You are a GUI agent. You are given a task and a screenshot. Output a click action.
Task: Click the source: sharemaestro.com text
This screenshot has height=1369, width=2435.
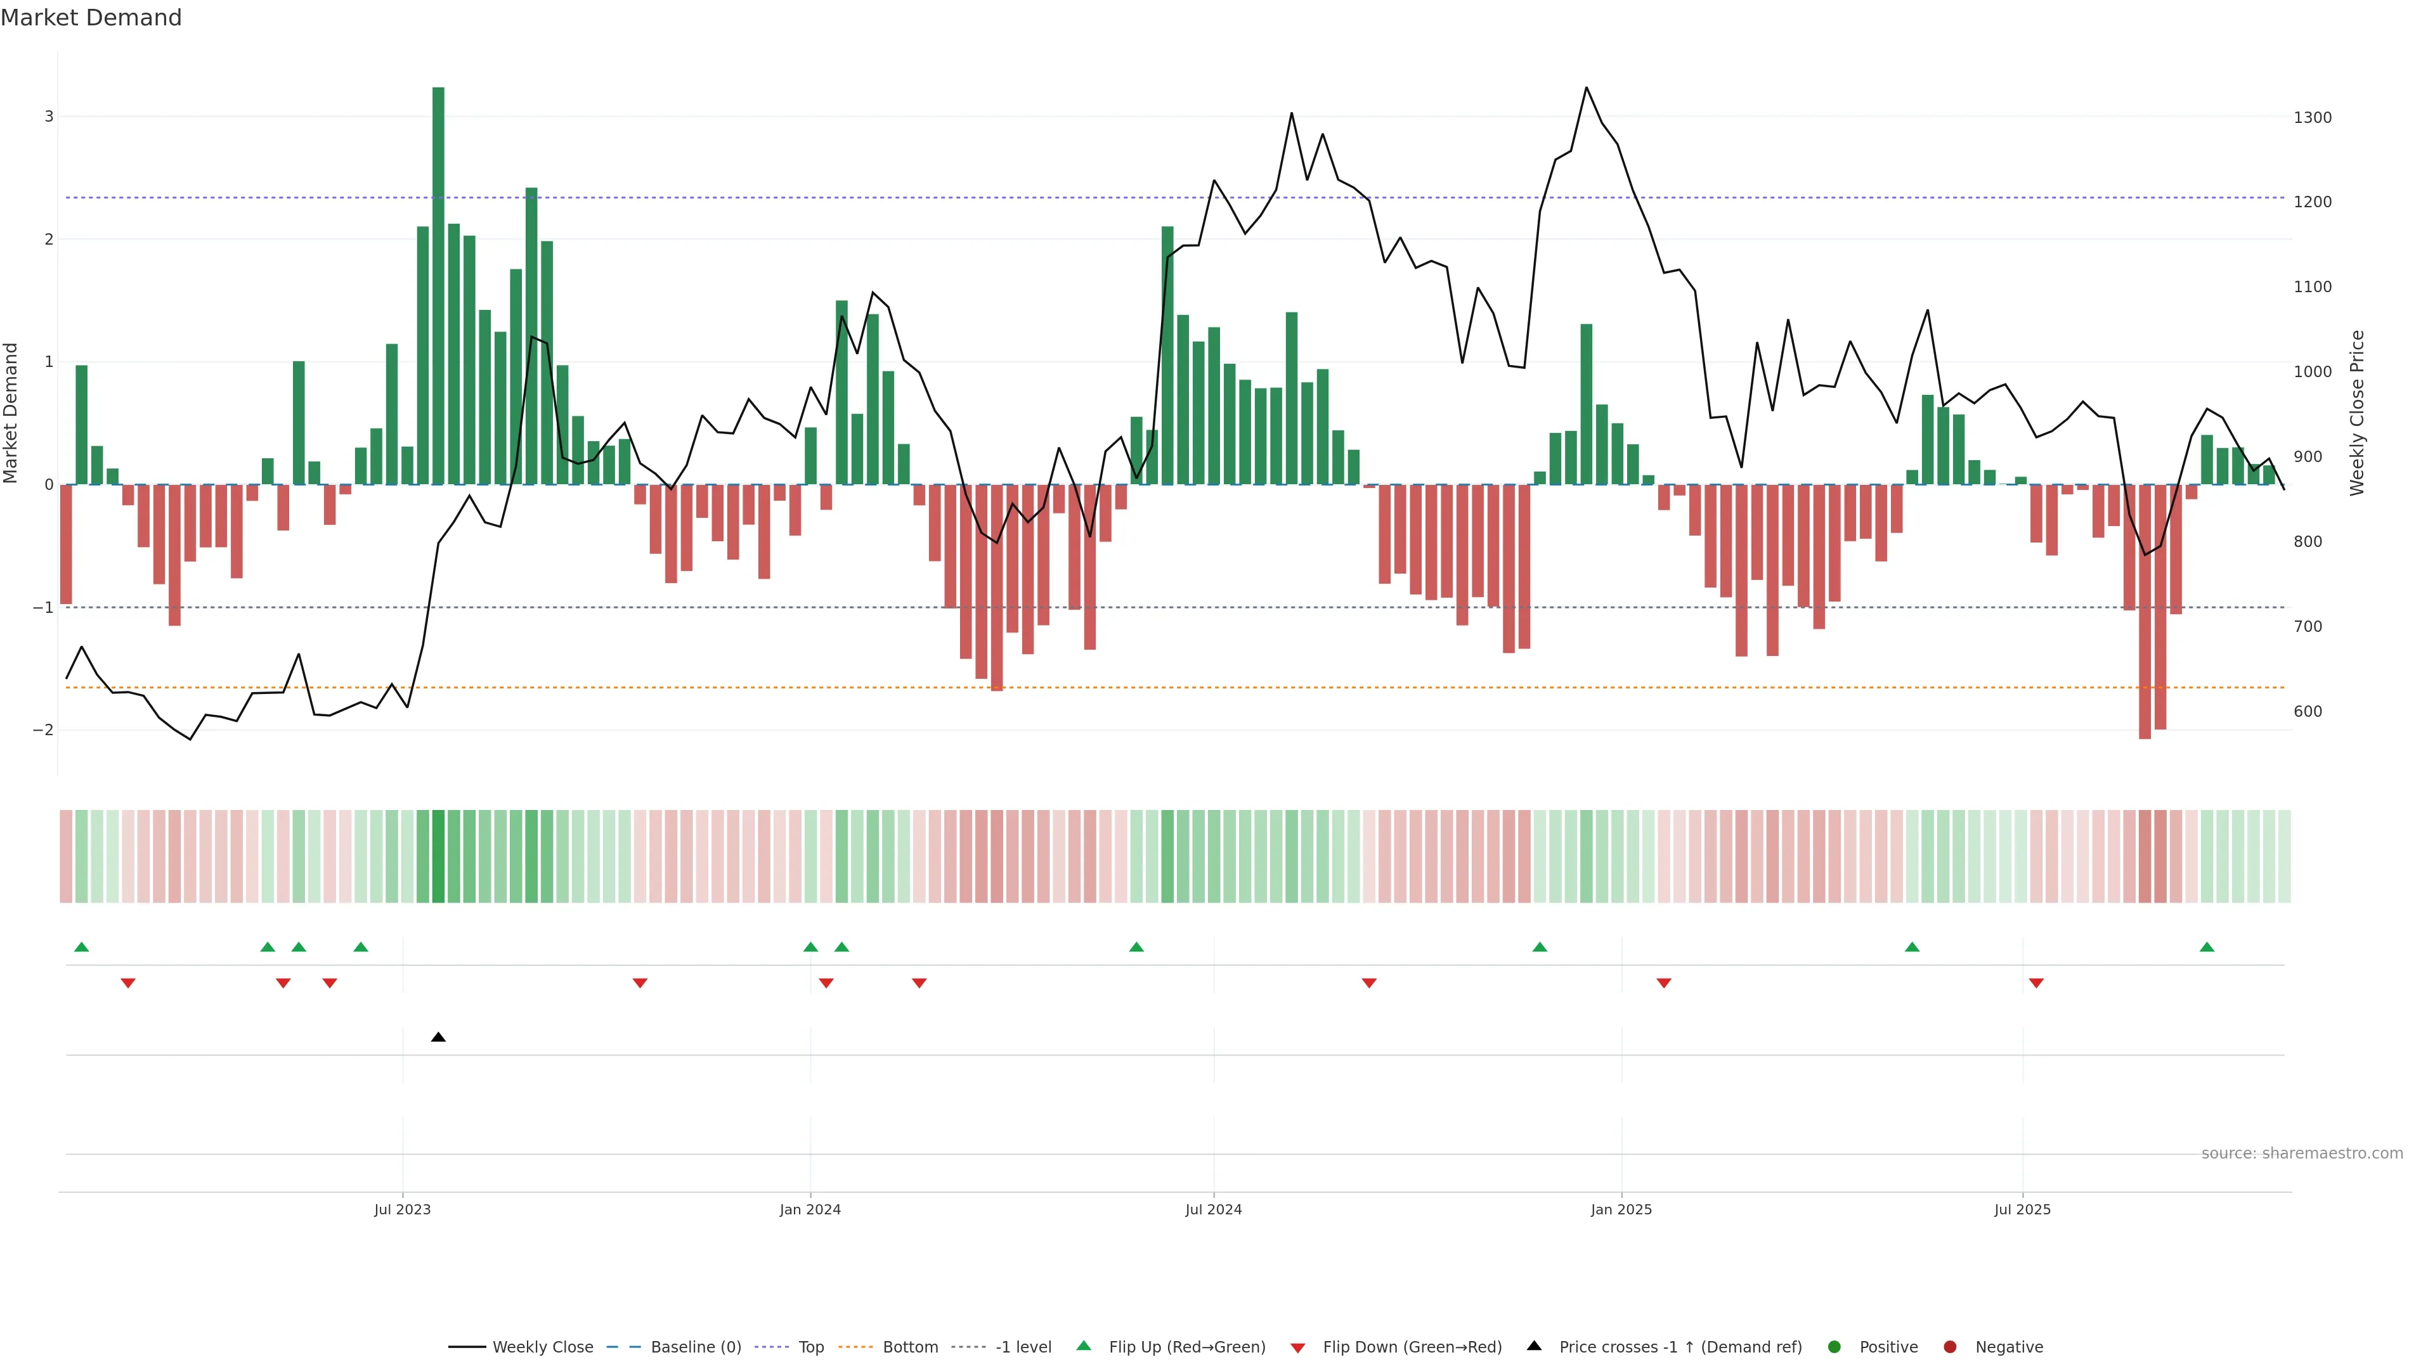2302,1153
